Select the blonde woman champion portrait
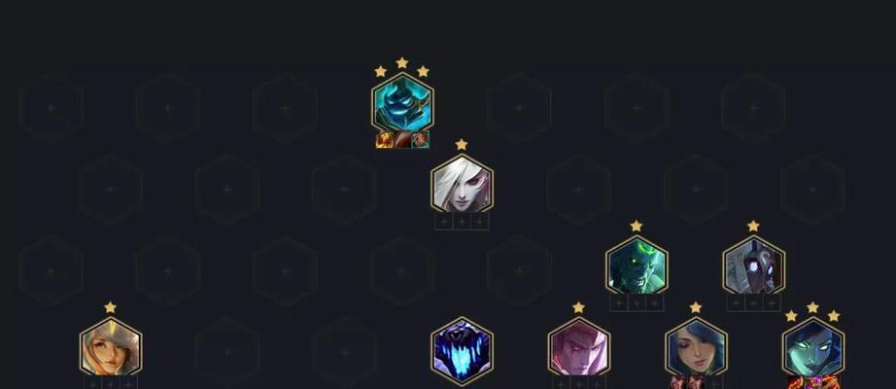 click(x=110, y=348)
